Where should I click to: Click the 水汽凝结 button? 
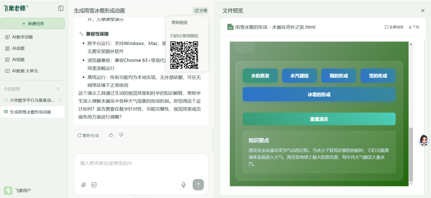[299, 76]
